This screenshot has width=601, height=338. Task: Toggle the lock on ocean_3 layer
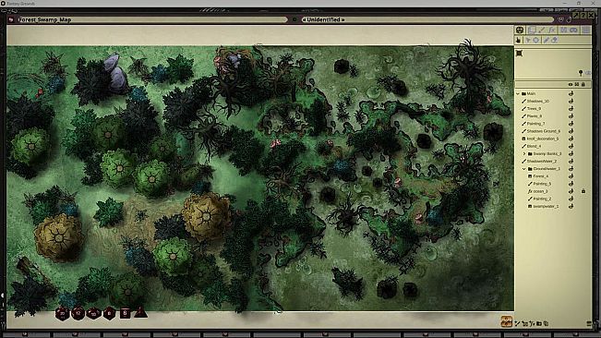[583, 191]
